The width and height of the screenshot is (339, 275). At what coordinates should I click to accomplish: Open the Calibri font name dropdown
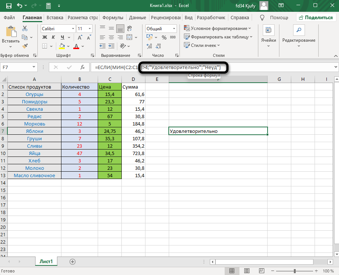pos(73,28)
